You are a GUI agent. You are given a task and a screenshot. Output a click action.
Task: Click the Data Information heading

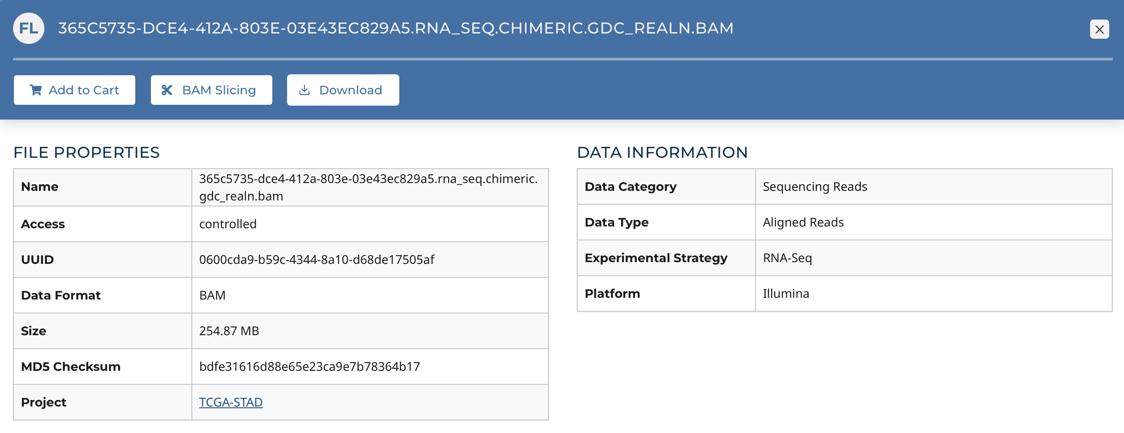662,152
